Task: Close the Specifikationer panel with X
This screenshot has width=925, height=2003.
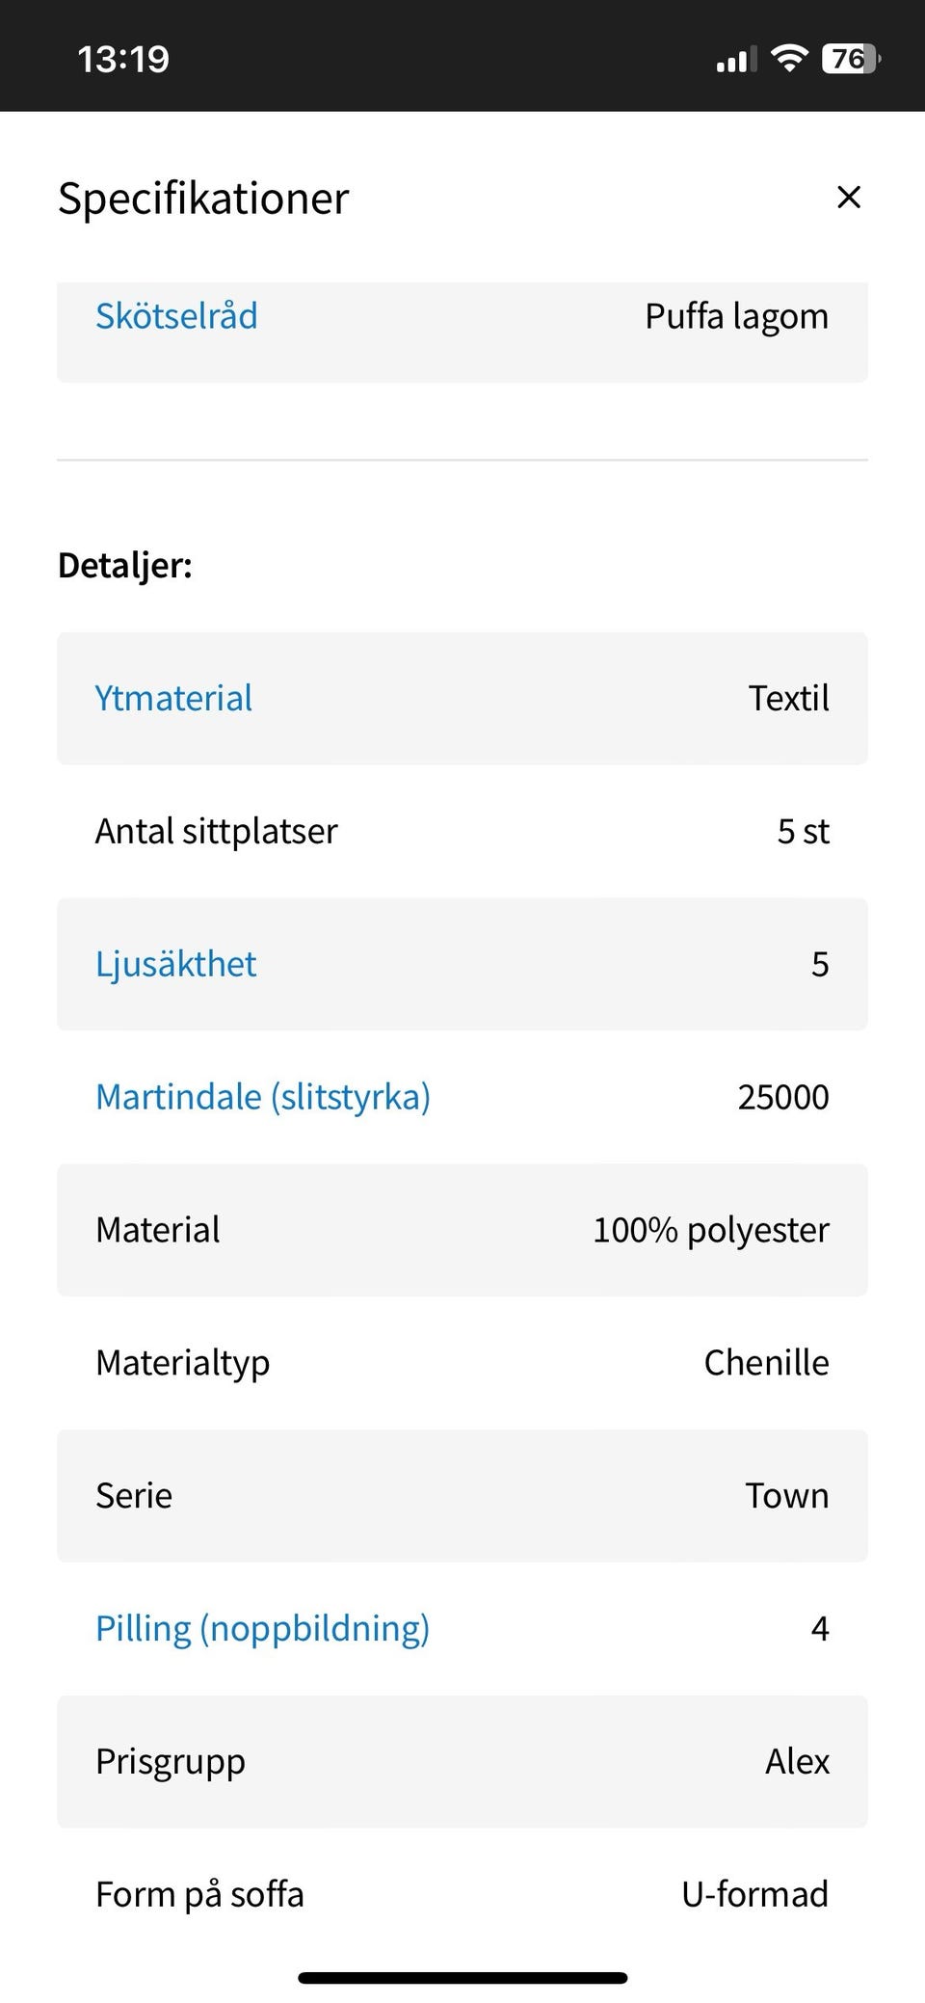Action: pos(848,198)
